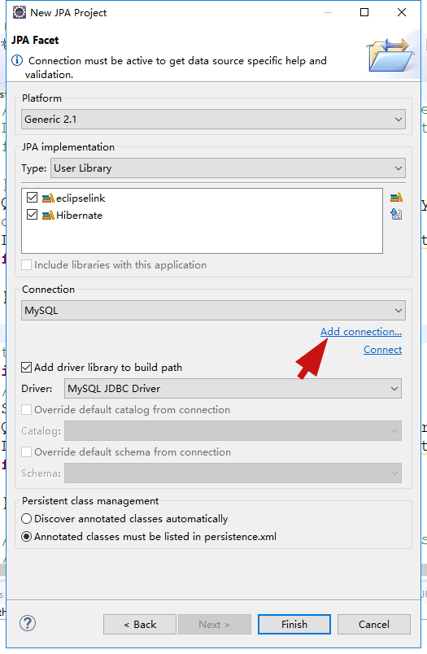427x654 pixels.
Task: Uncheck the eclipselink library checkbox
Action: 32,198
